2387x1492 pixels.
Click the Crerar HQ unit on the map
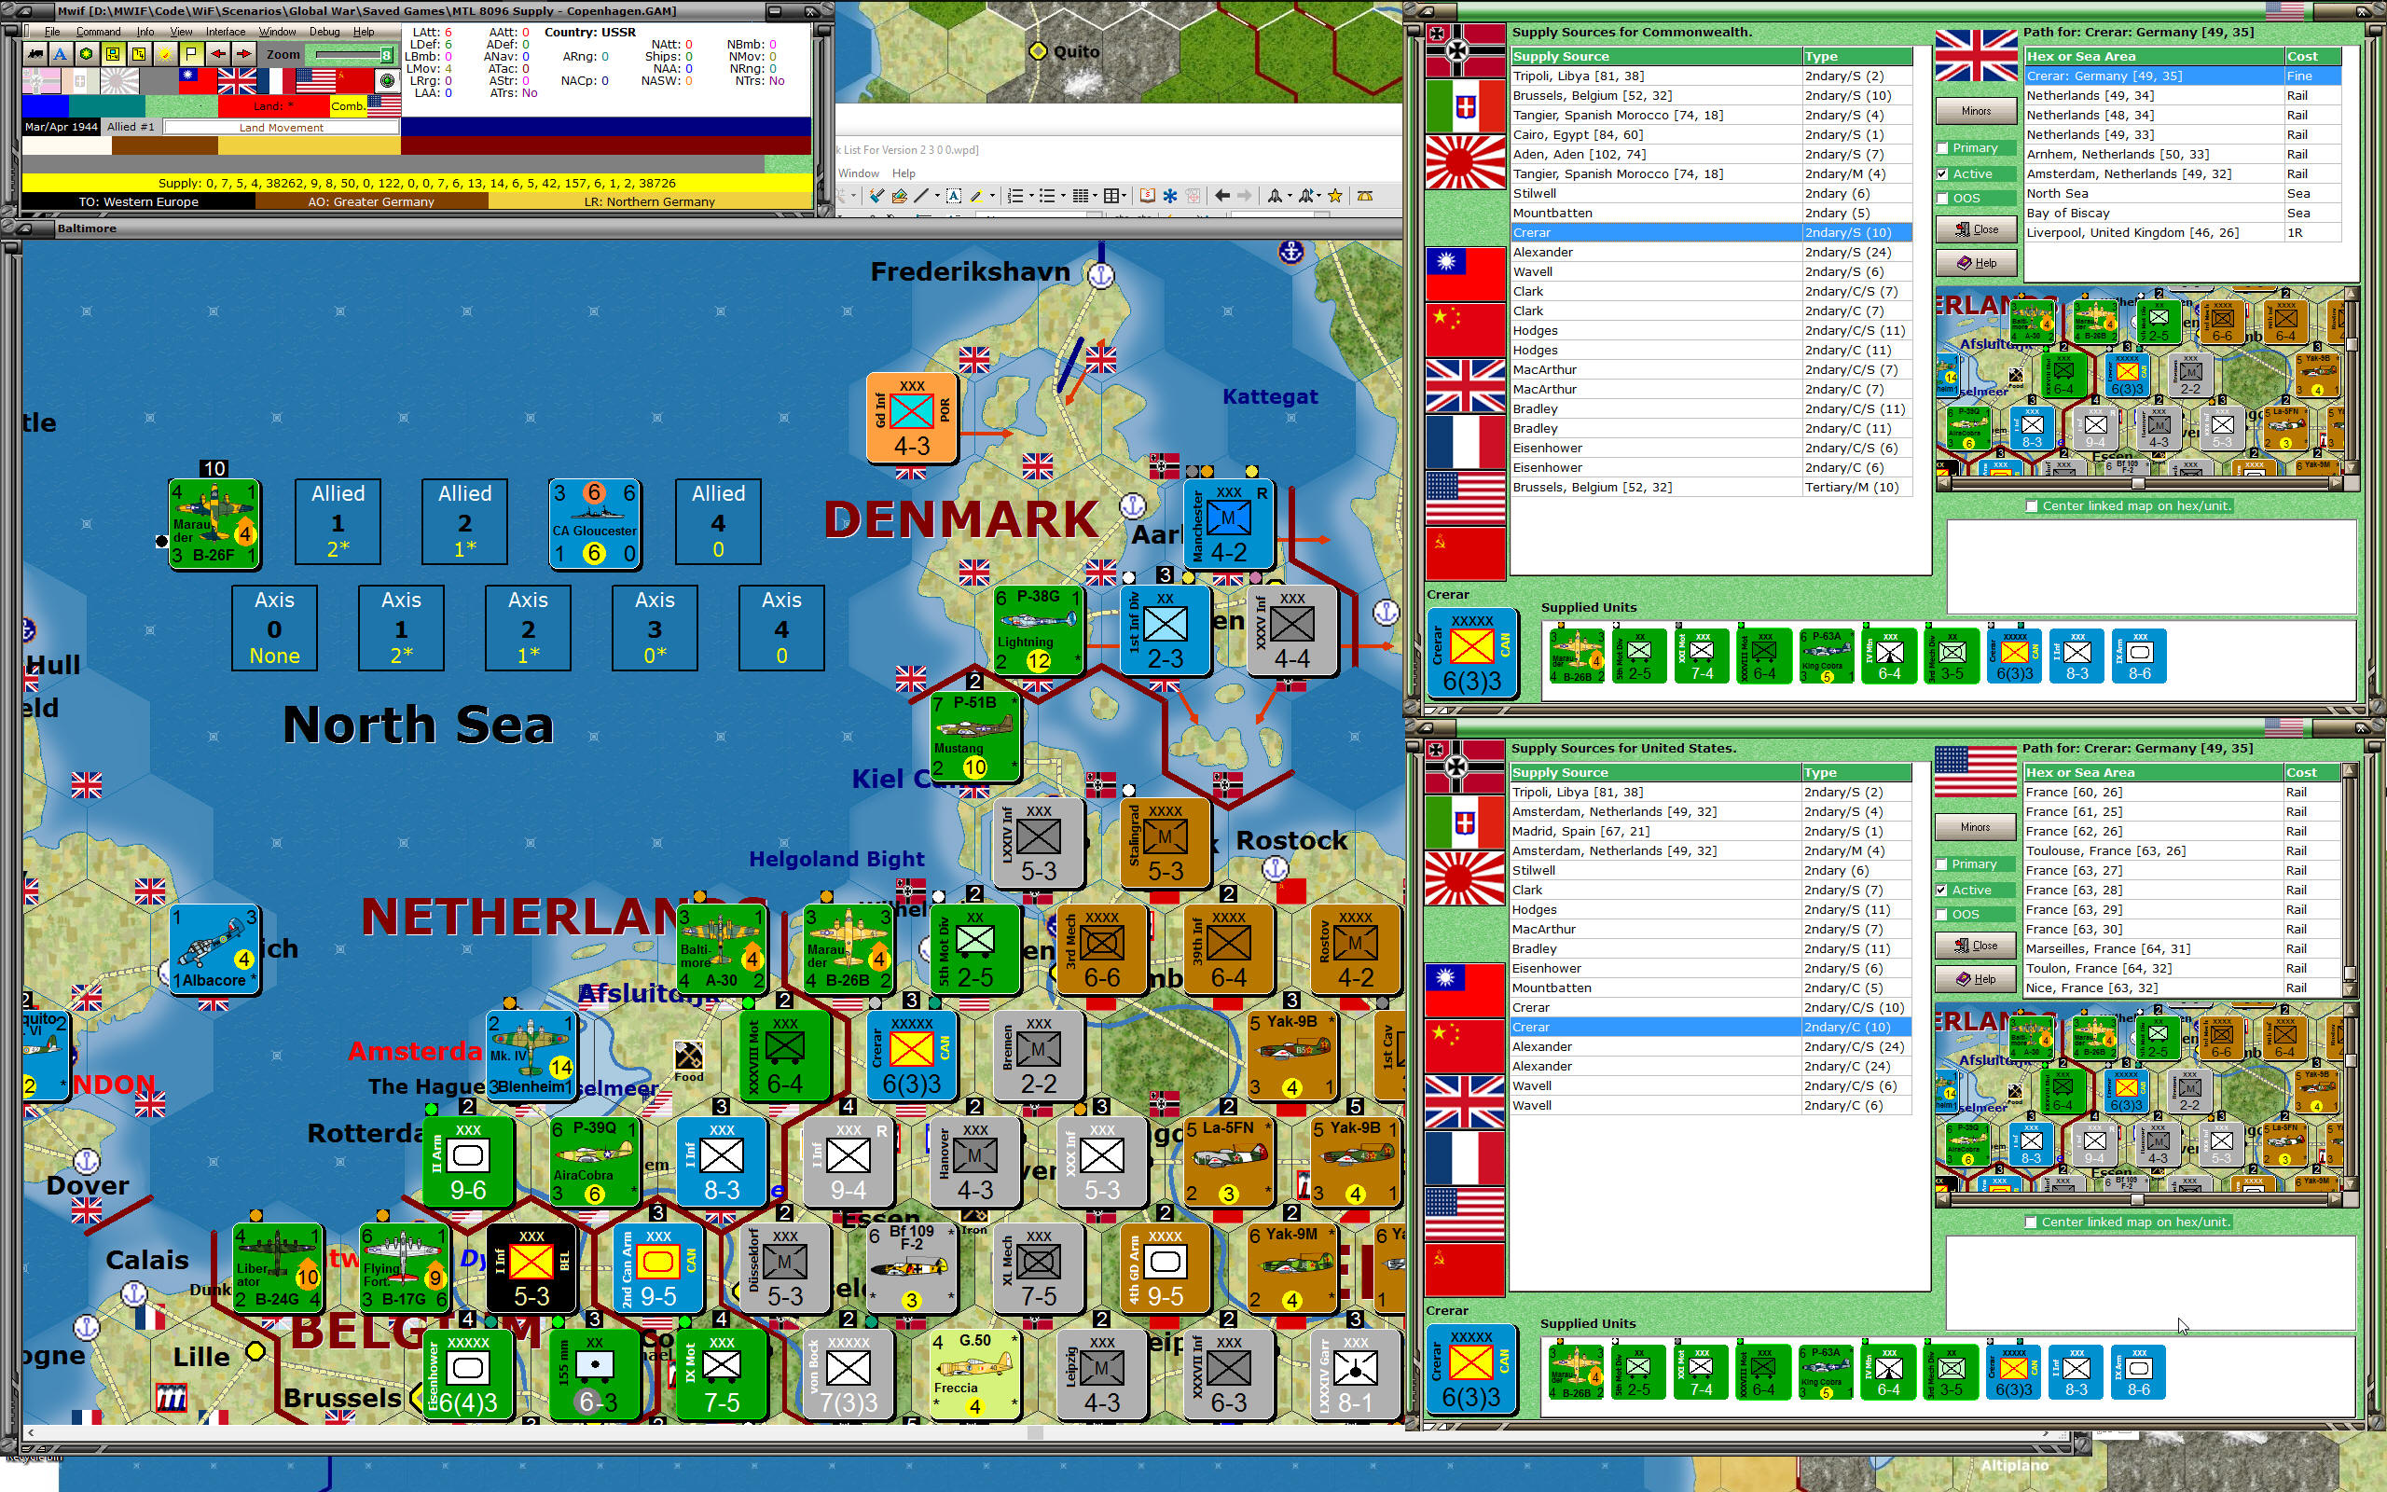[911, 1055]
